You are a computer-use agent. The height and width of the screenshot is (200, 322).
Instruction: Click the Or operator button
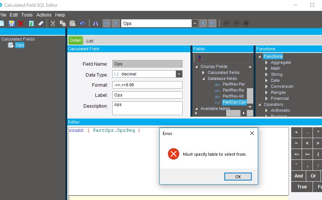313,176
